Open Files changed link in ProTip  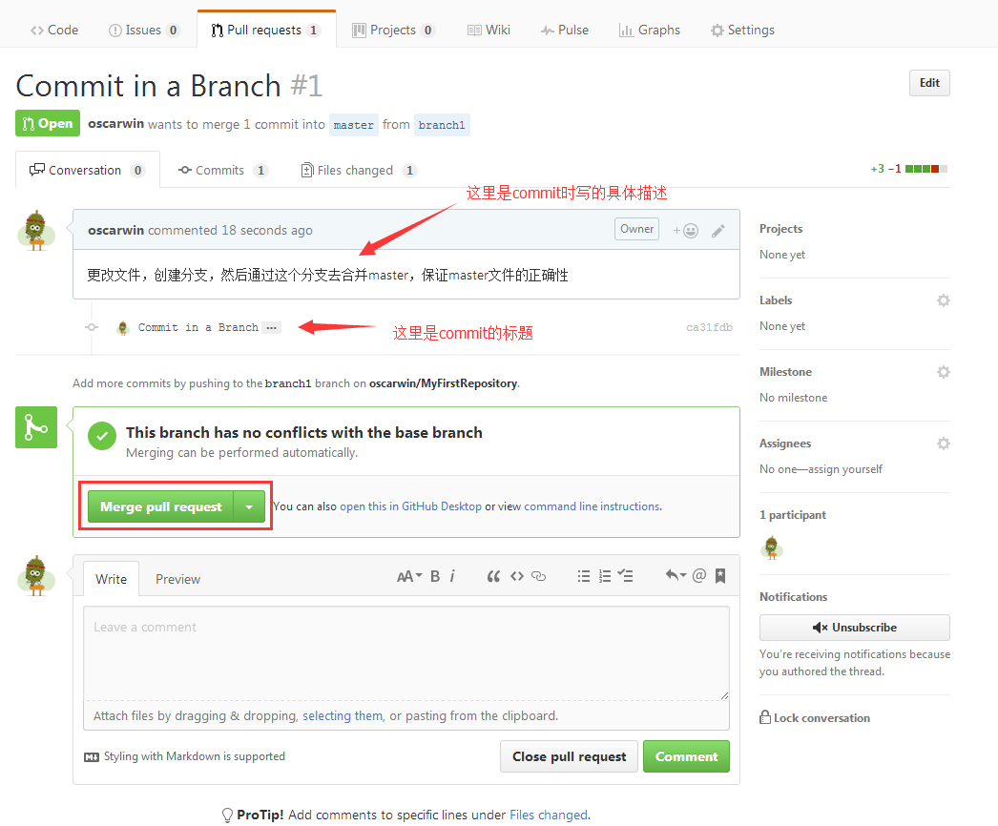click(x=549, y=815)
